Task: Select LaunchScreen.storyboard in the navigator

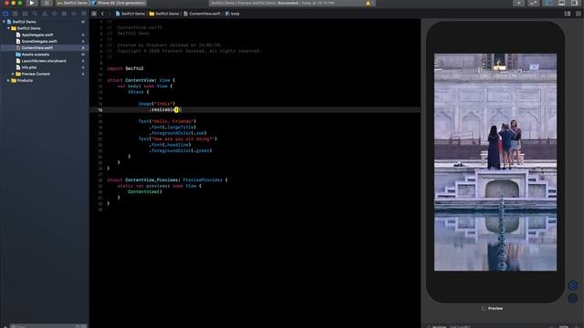Action: (44, 61)
